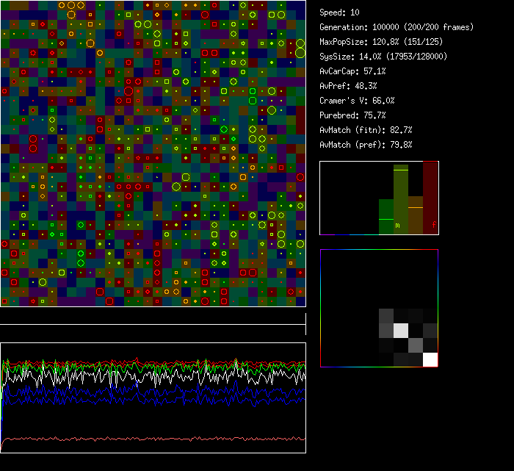
Task: Click the AvMatch (fitn) readout
Action: 366,130
